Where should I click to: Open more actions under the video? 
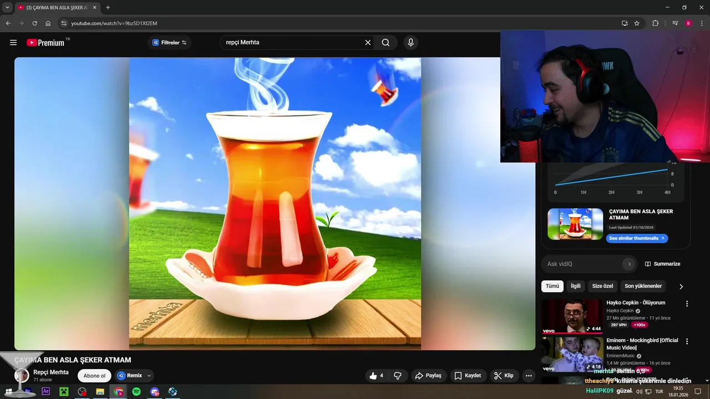(x=529, y=376)
